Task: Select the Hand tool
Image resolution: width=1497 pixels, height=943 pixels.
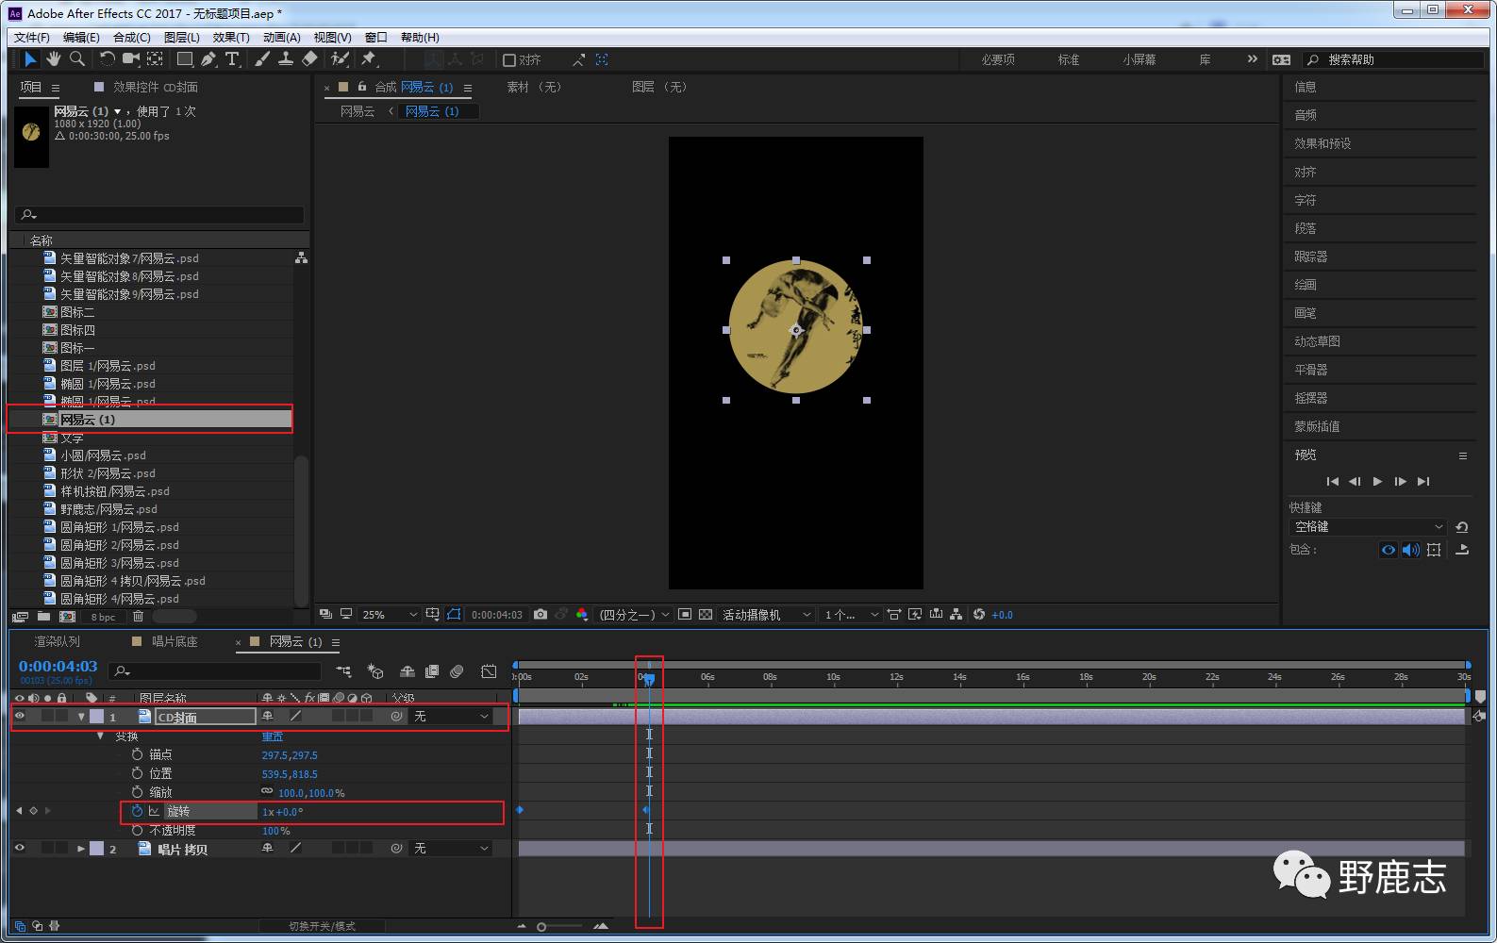Action: (54, 59)
